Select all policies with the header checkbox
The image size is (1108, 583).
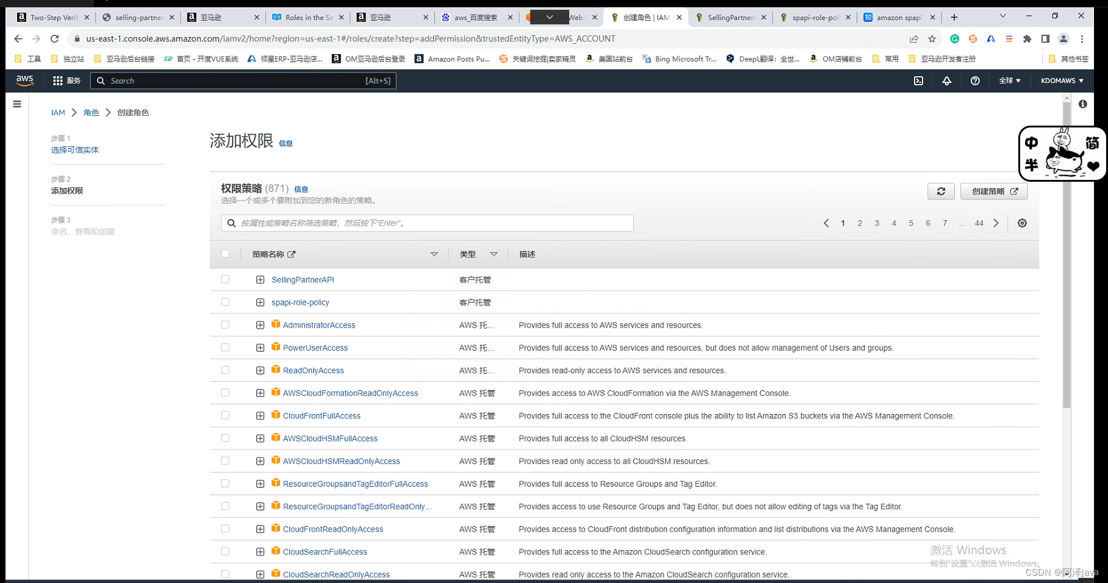click(x=225, y=254)
